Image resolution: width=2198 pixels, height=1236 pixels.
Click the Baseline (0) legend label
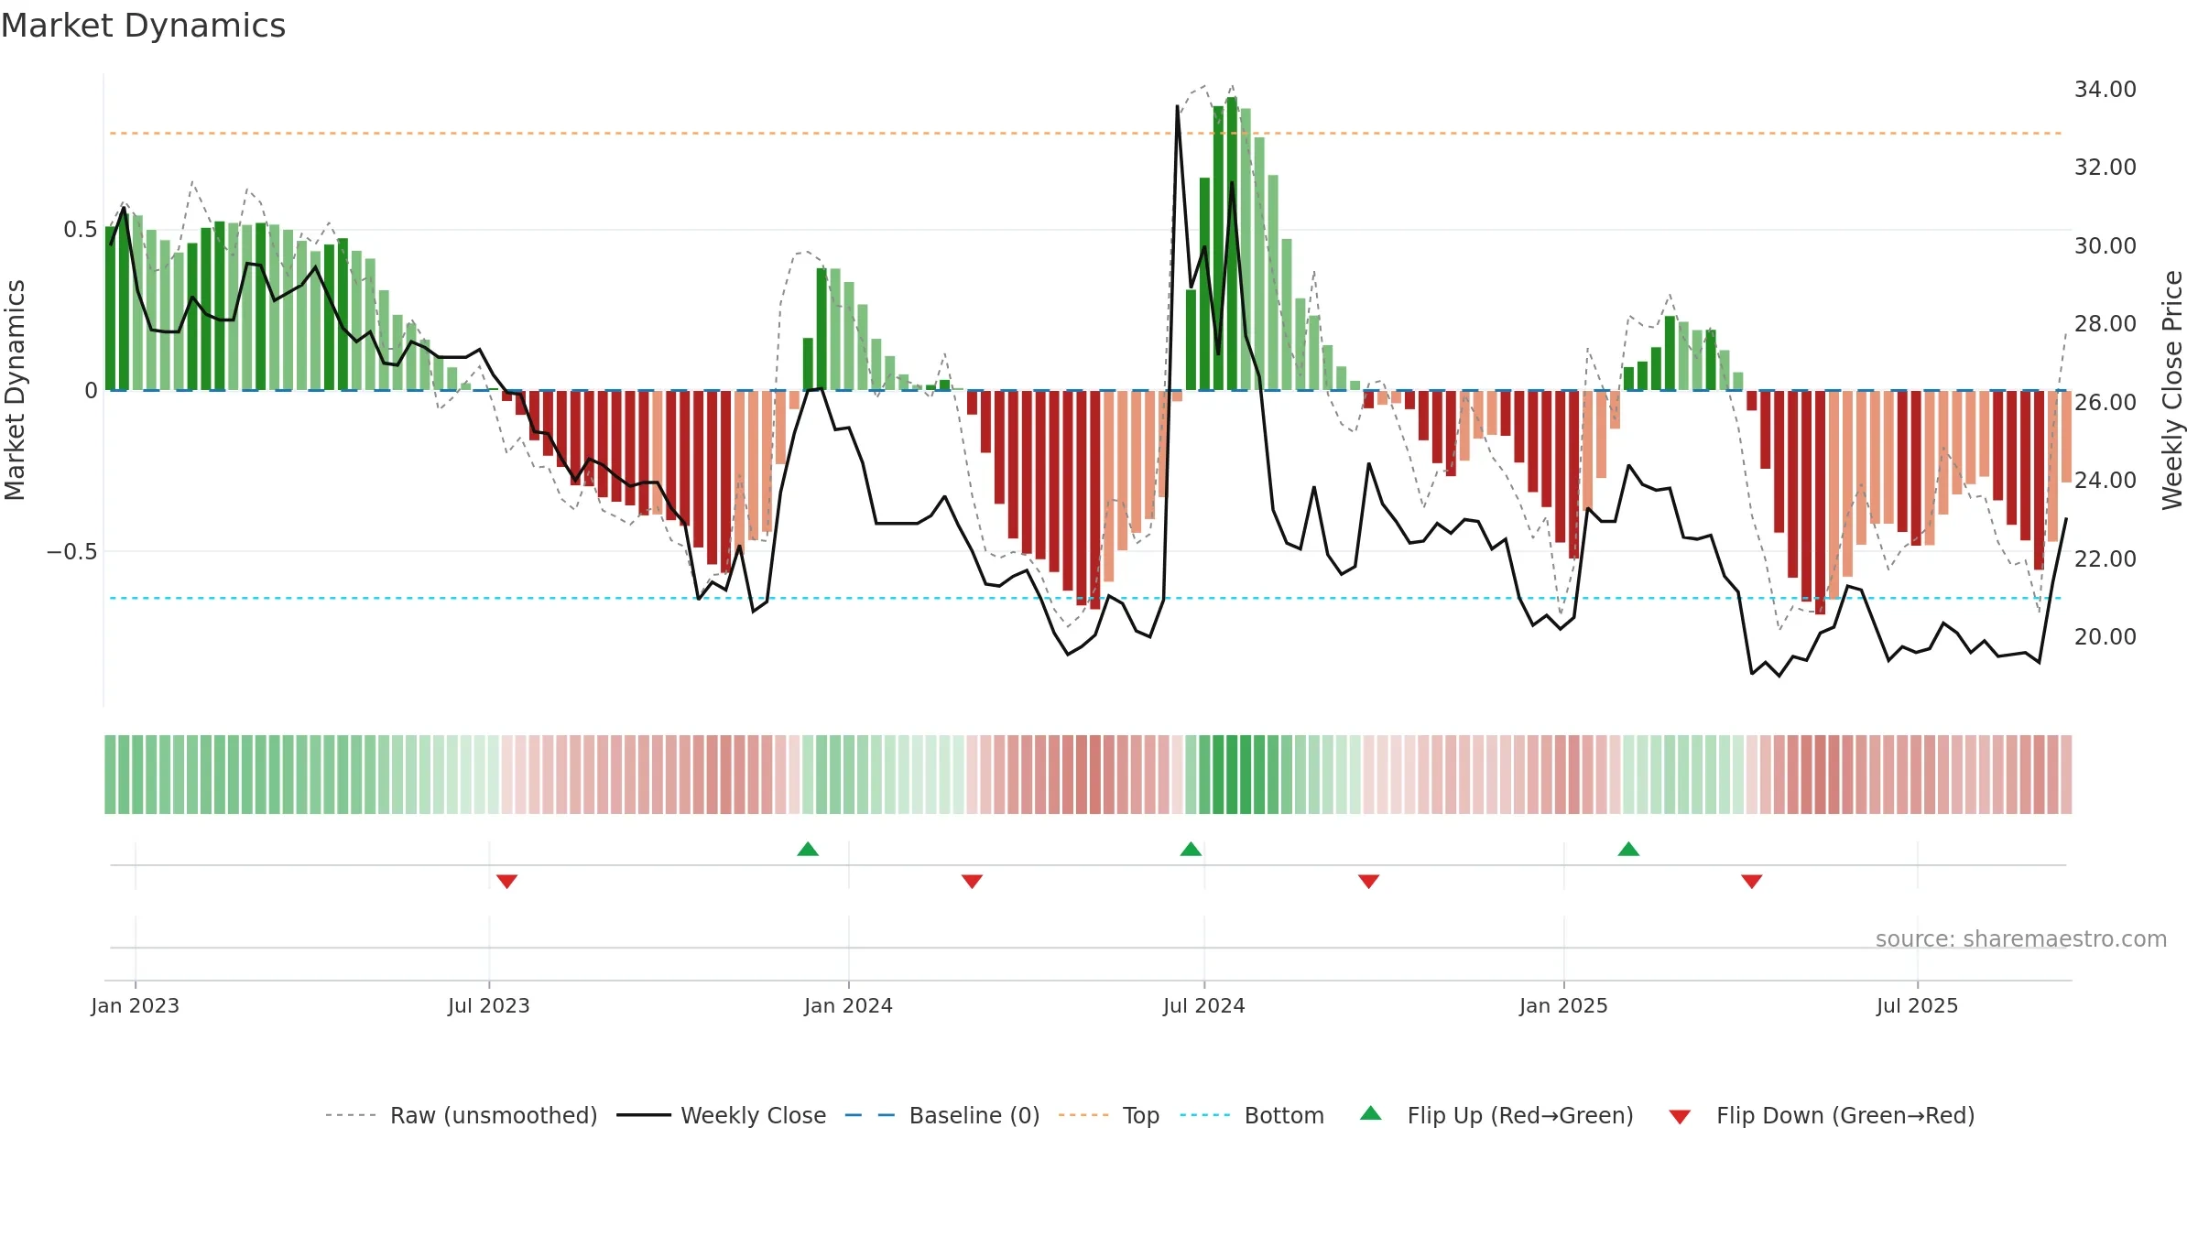(x=974, y=1115)
